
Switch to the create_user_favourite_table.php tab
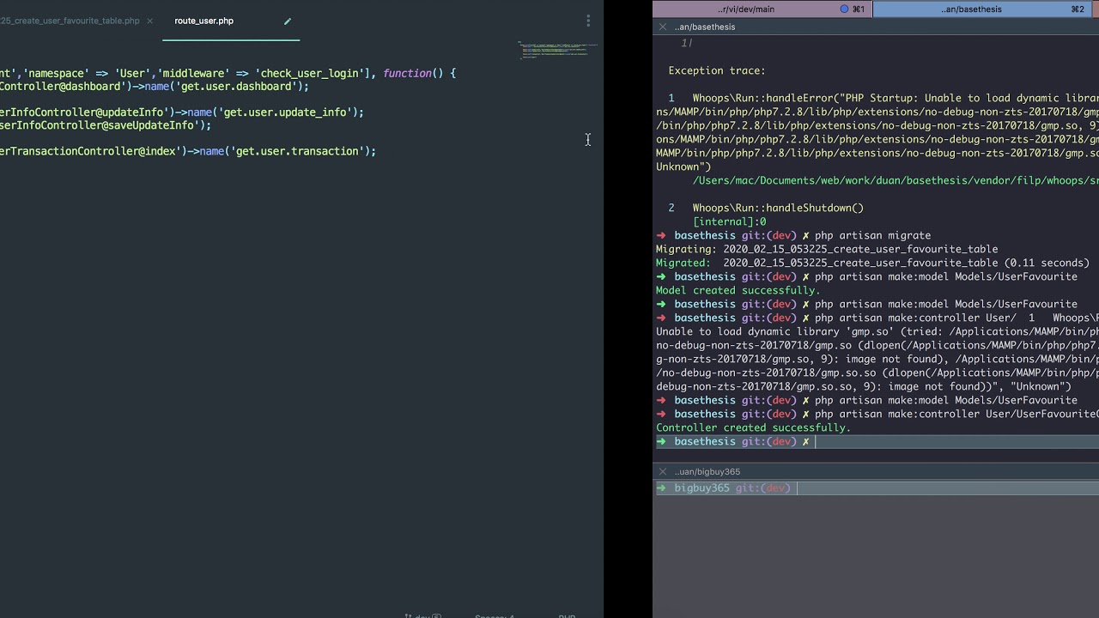70,21
